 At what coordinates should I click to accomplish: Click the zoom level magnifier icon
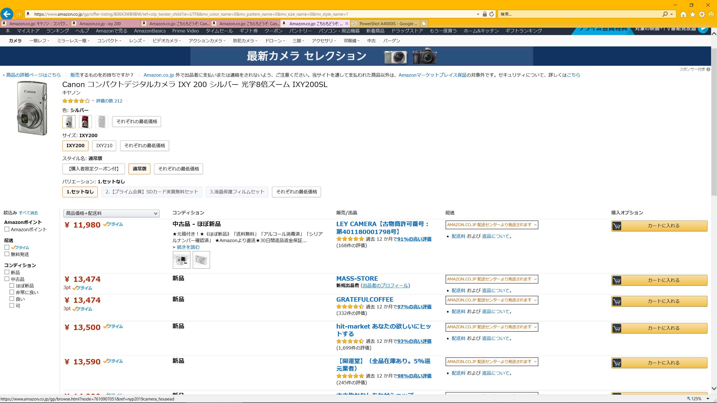pos(689,399)
